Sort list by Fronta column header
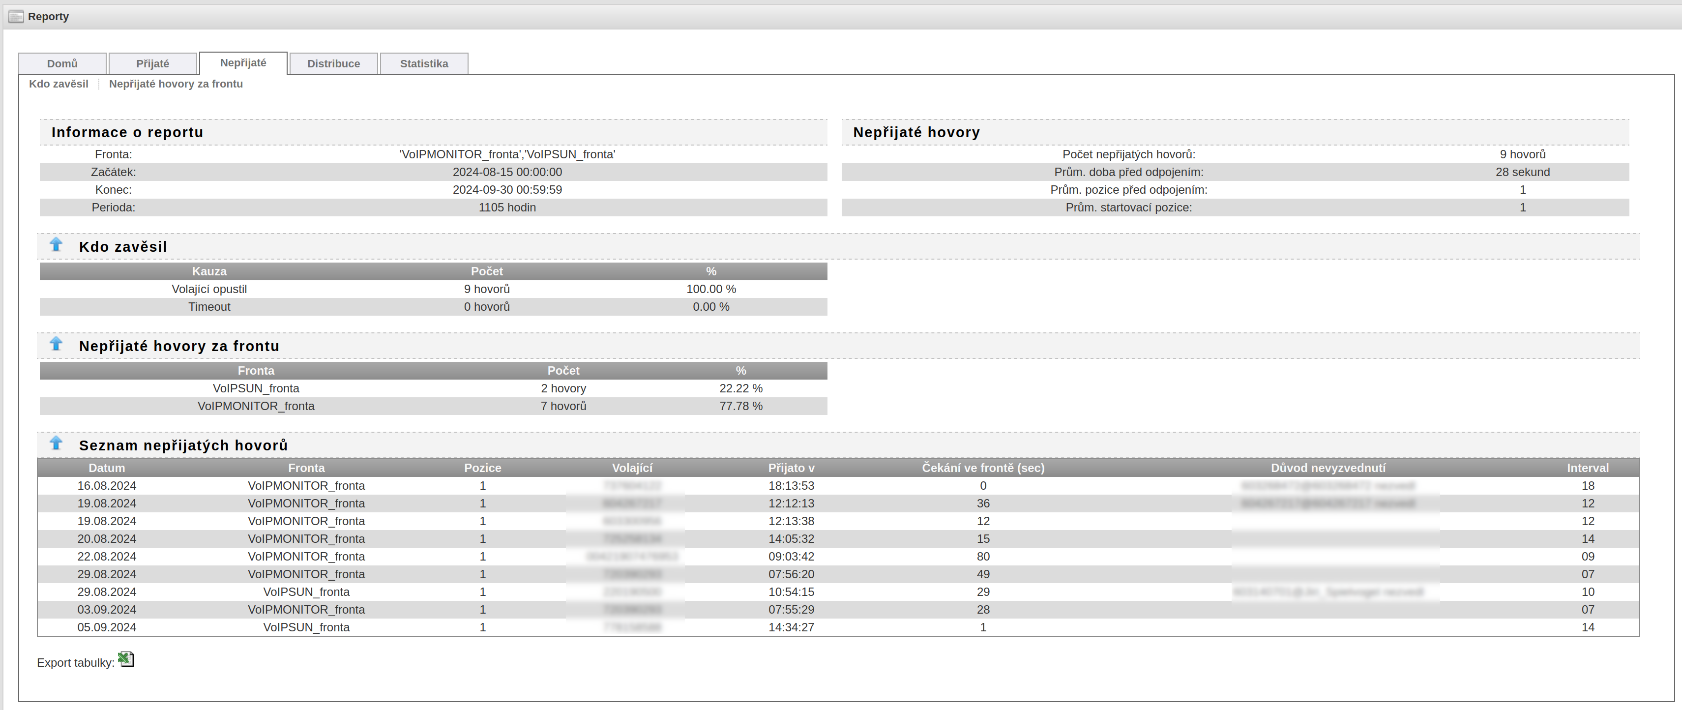This screenshot has width=1682, height=710. (306, 468)
